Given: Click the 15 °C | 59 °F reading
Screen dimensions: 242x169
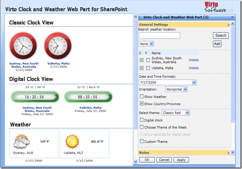Looking at the screenshot, I should coord(35,87).
